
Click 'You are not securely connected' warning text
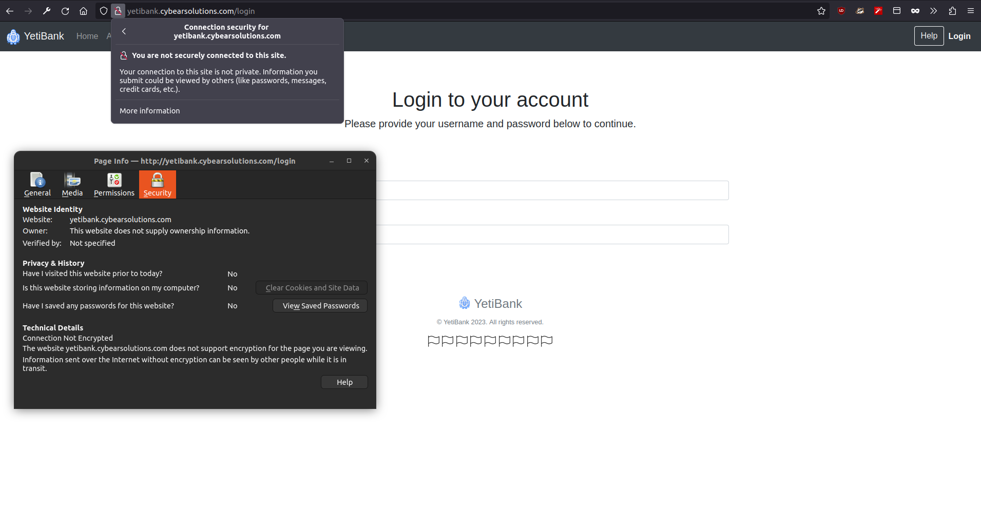(209, 55)
